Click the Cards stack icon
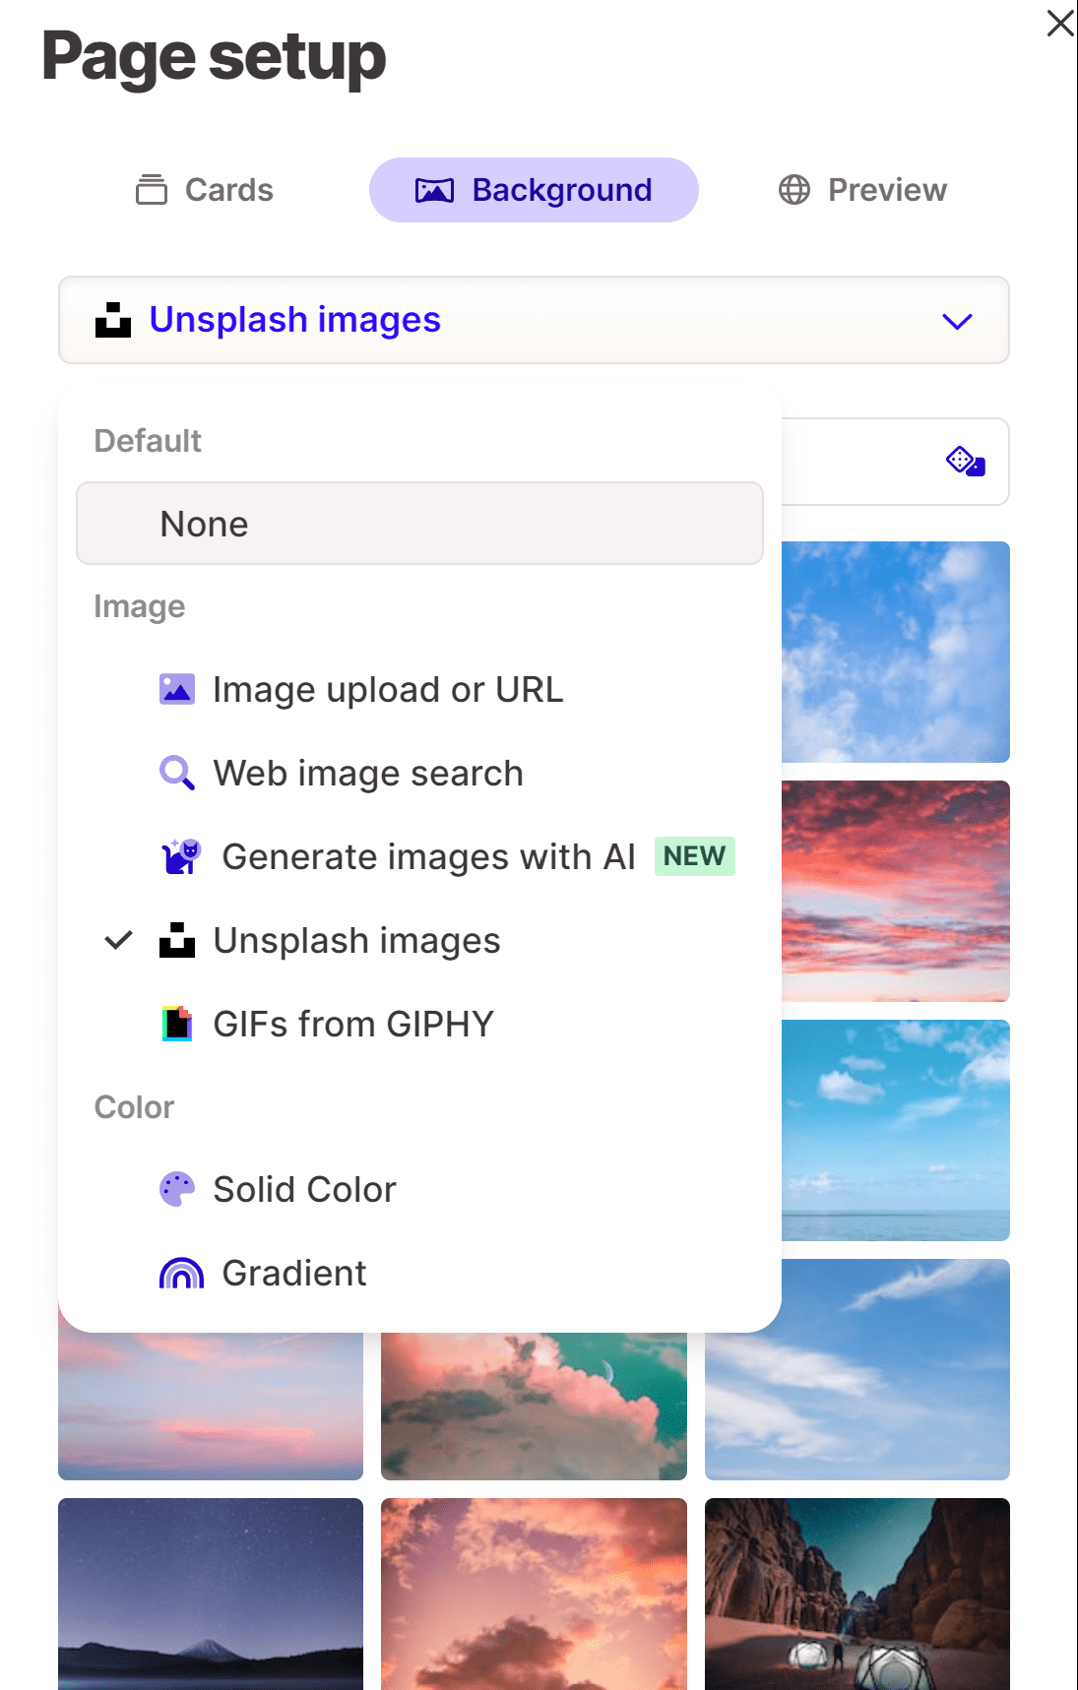This screenshot has width=1078, height=1690. point(152,189)
